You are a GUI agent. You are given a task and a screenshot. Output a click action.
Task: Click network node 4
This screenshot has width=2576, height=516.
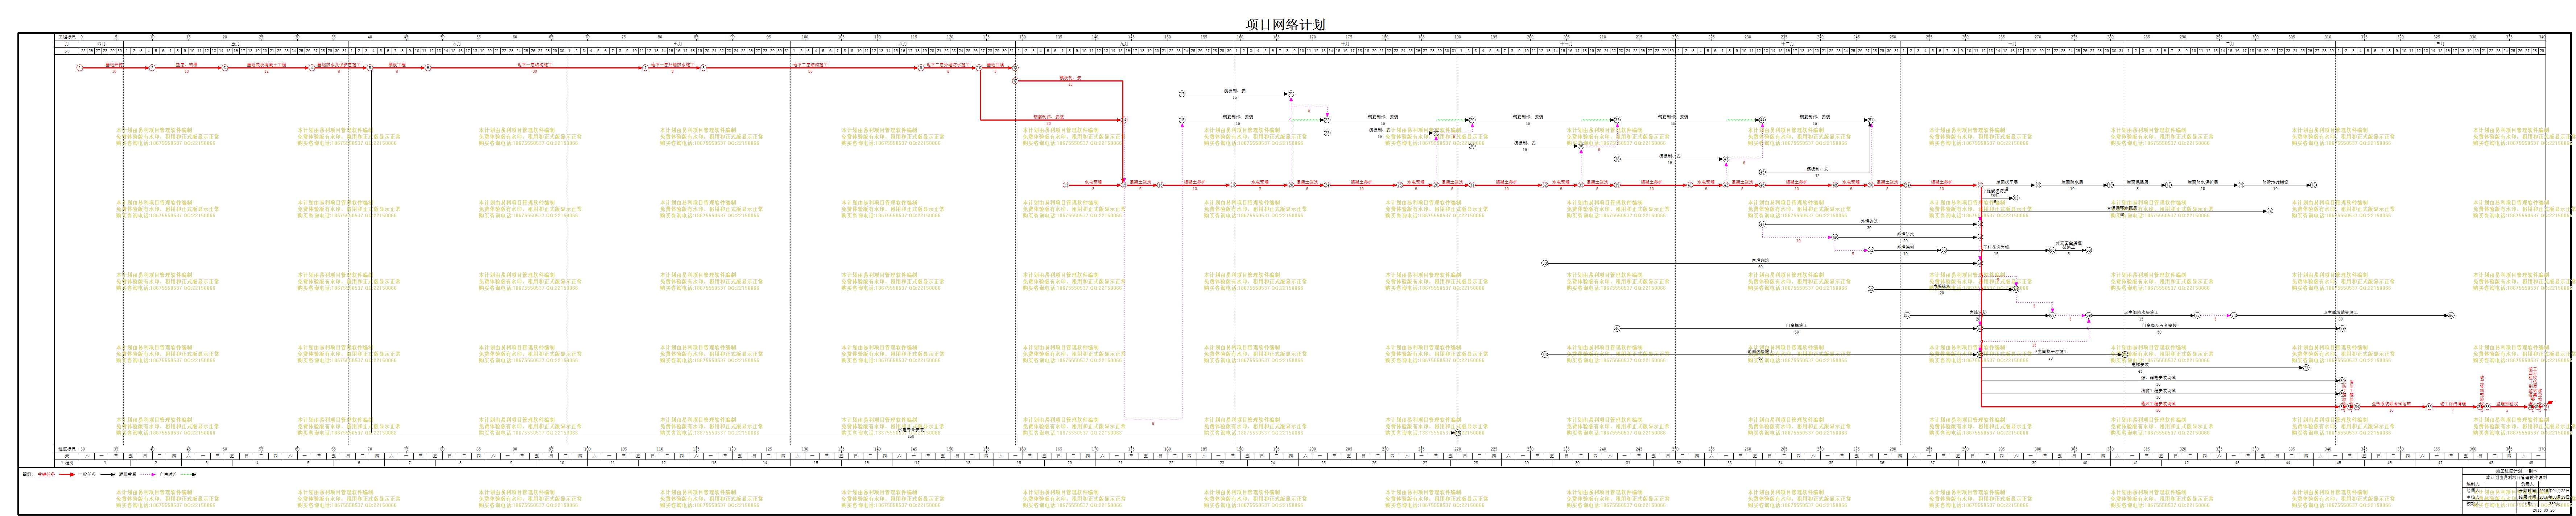312,68
